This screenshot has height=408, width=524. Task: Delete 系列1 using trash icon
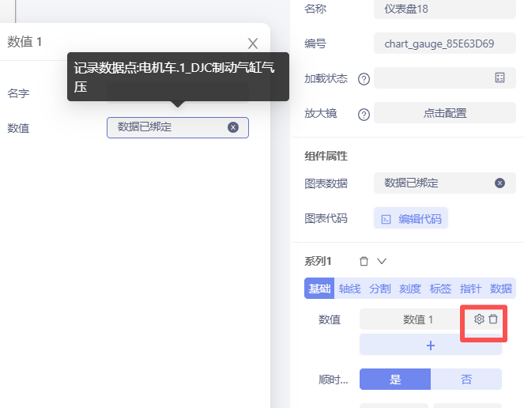[x=364, y=261]
